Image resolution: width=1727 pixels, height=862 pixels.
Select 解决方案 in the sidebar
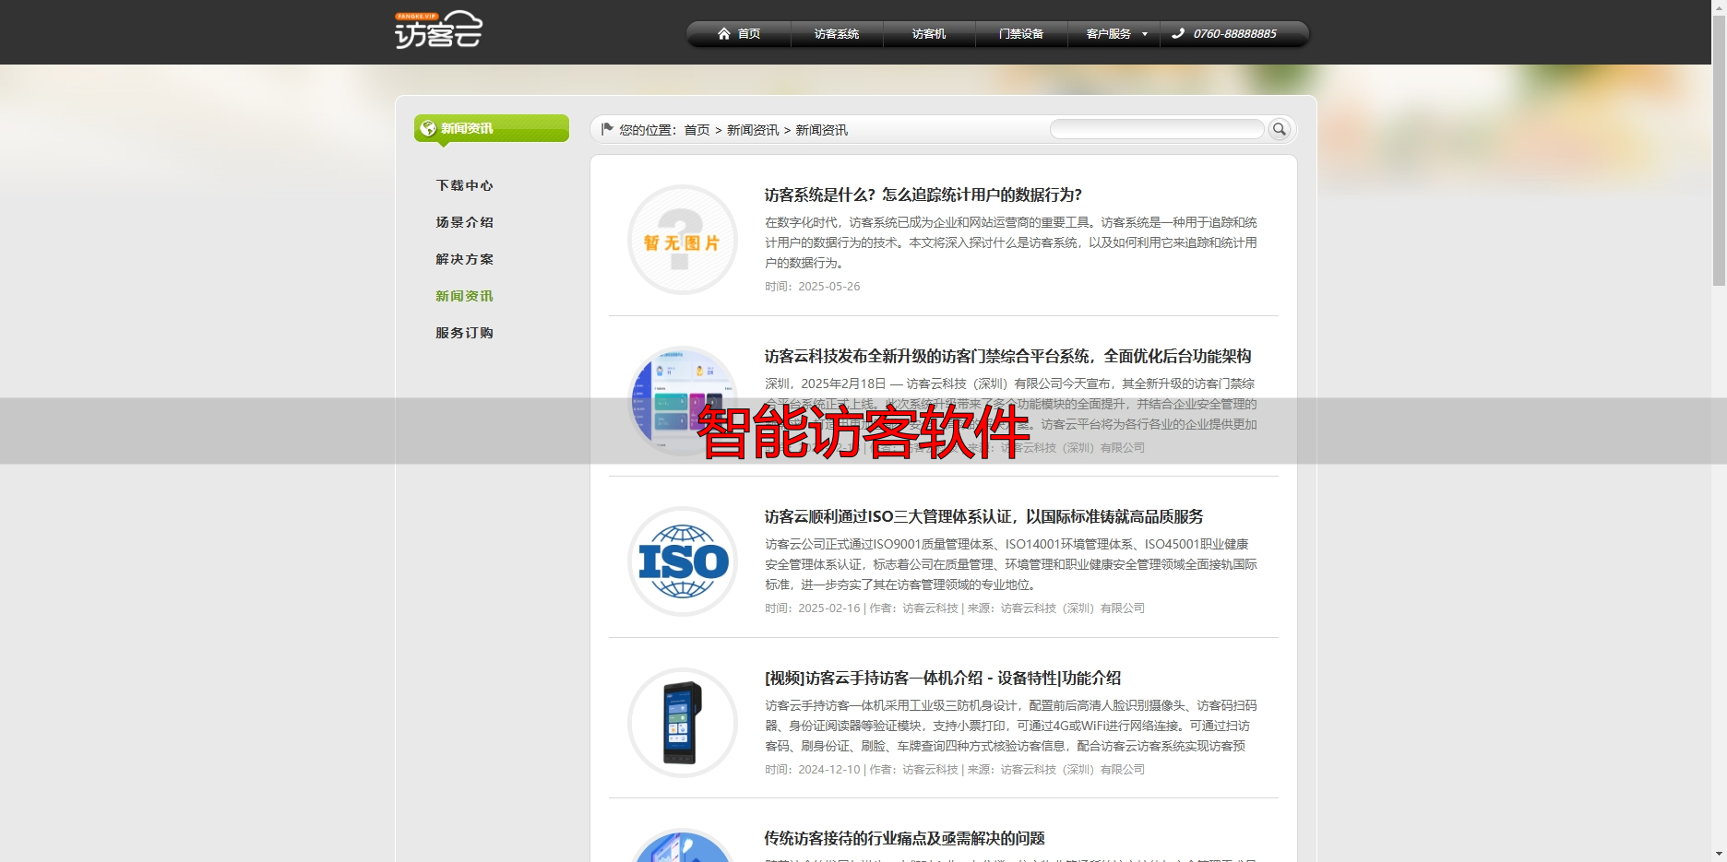[x=465, y=259]
